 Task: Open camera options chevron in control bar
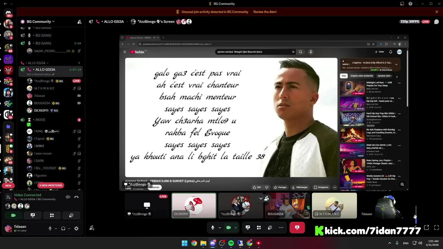click(236, 228)
